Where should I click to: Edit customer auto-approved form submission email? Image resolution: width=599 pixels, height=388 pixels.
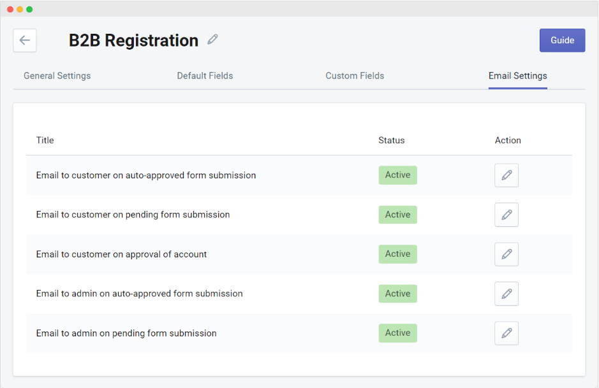[506, 175]
